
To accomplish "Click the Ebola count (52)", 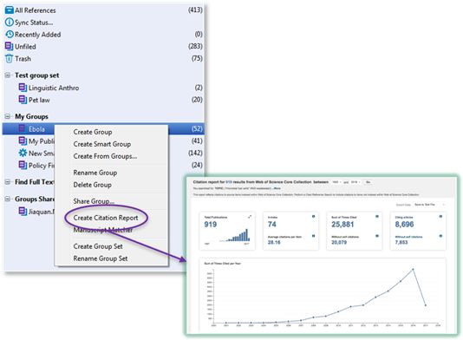I will click(197, 128).
